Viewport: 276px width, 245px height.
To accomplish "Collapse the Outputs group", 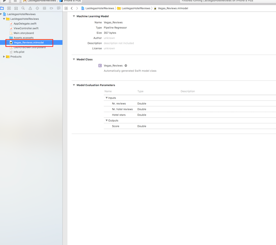I will click(x=107, y=120).
